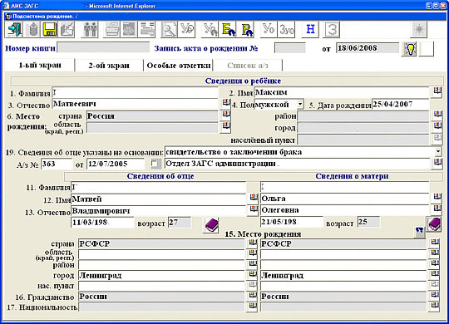Open lookup book for ZAGS department field
Screen dimensions: 449x324
tap(437, 164)
